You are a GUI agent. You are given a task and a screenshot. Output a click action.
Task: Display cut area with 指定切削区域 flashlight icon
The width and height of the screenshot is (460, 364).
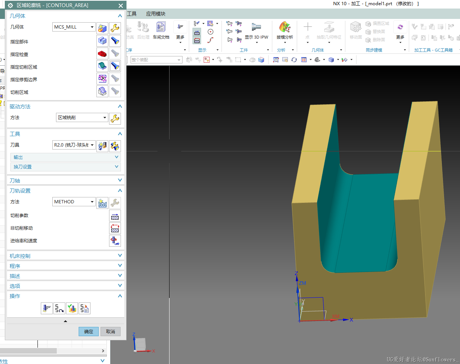[x=115, y=66]
